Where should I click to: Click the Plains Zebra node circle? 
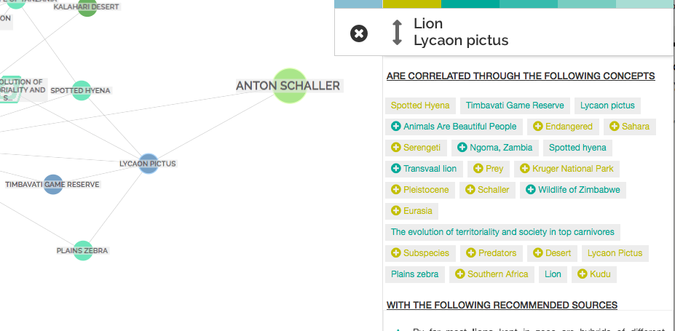pyautogui.click(x=82, y=251)
